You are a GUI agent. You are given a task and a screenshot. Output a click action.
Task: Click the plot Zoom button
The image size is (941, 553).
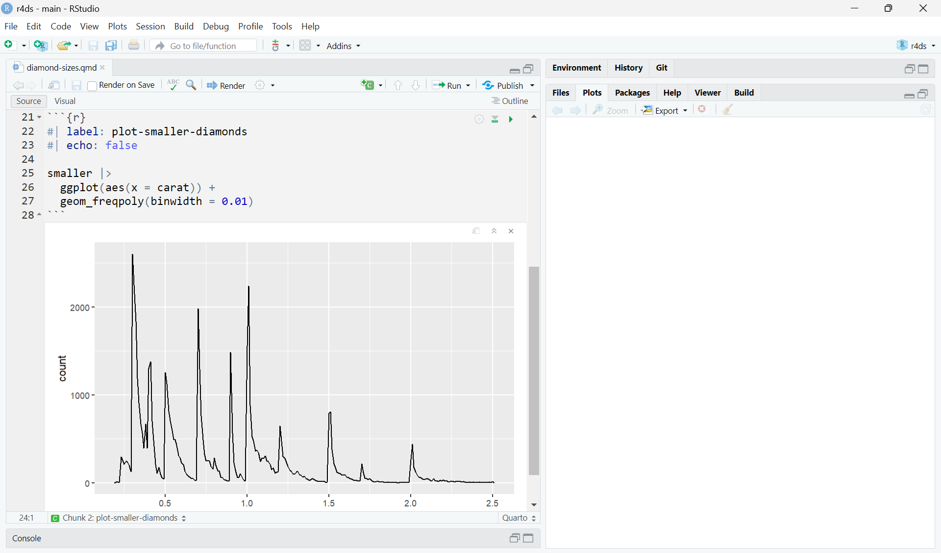coord(610,110)
